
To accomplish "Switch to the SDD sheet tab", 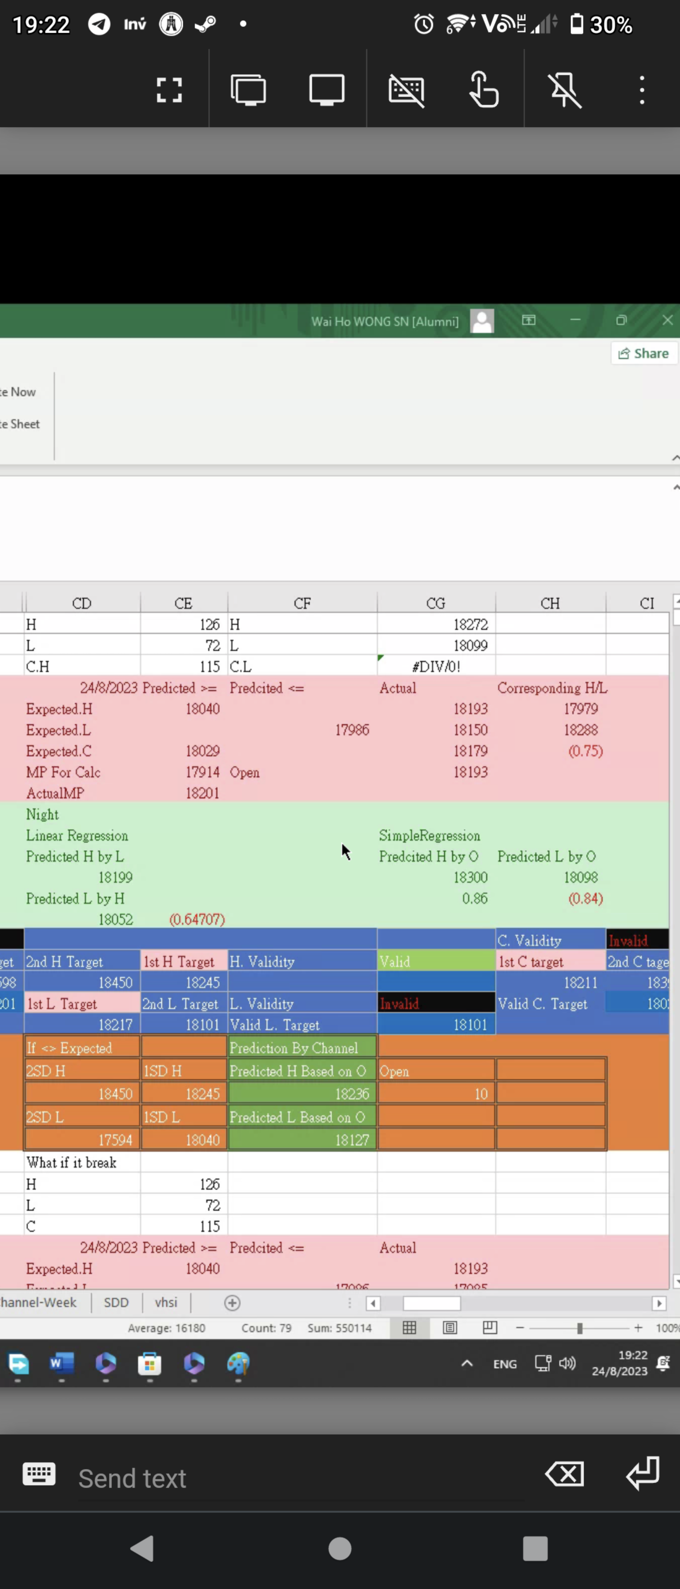I will coord(116,1303).
